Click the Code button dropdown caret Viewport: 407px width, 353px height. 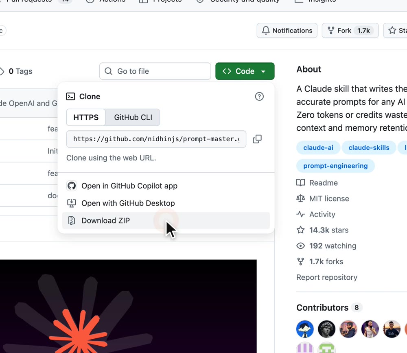pos(263,71)
